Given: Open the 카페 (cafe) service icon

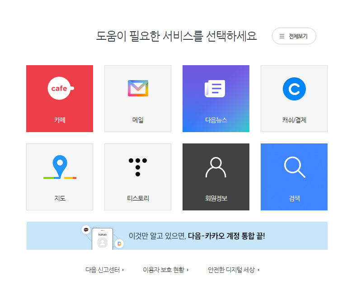Looking at the screenshot, I should 61,88.
